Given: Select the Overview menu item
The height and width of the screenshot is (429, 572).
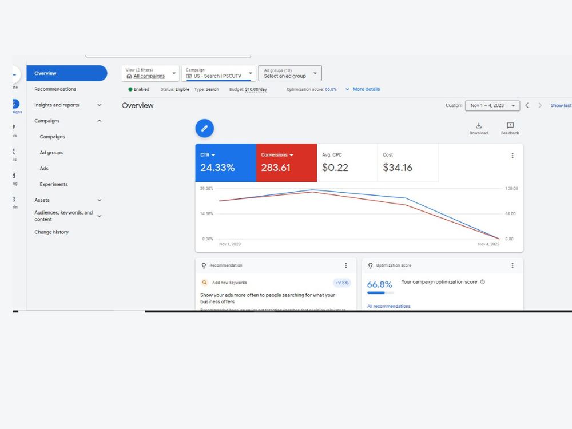Looking at the screenshot, I should pos(67,73).
